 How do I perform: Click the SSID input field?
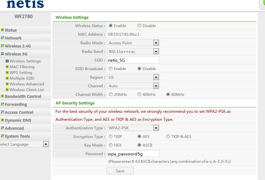pyautogui.click(x=133, y=60)
